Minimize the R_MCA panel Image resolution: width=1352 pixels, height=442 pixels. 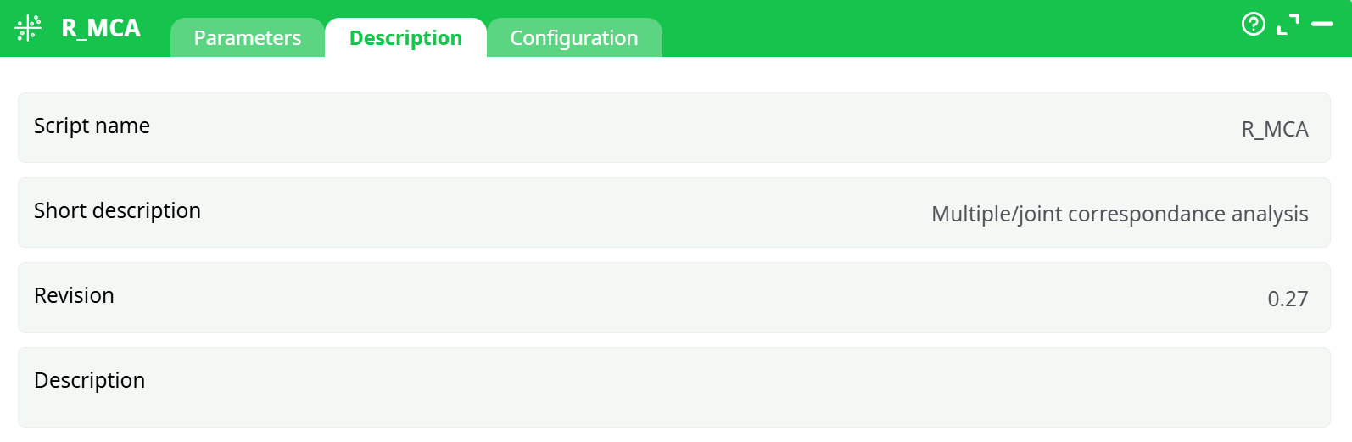point(1322,25)
